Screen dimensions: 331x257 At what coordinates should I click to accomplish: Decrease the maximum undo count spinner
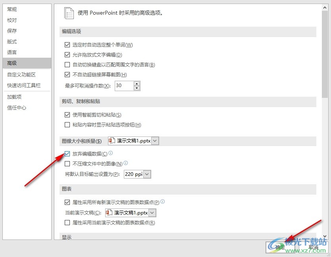coord(137,88)
